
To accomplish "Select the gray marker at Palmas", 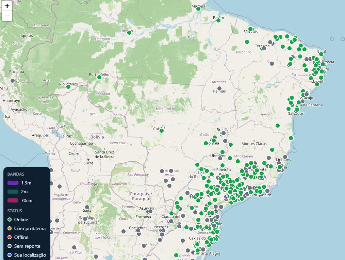I will [219, 88].
